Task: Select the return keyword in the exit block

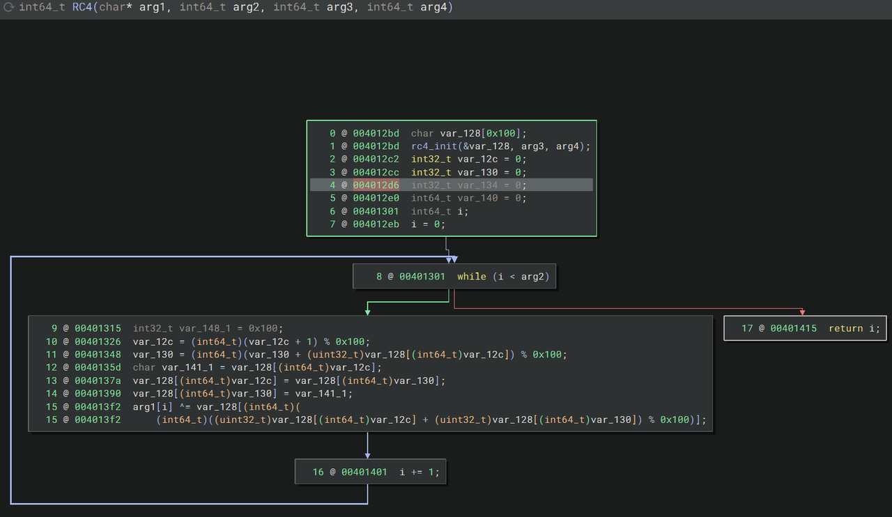Action: [x=845, y=328]
